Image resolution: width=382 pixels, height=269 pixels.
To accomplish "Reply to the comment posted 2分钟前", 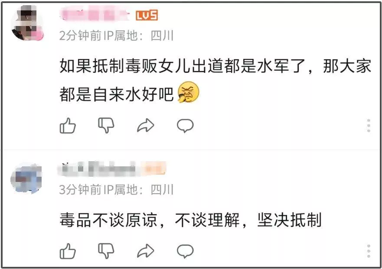I will [x=185, y=126].
